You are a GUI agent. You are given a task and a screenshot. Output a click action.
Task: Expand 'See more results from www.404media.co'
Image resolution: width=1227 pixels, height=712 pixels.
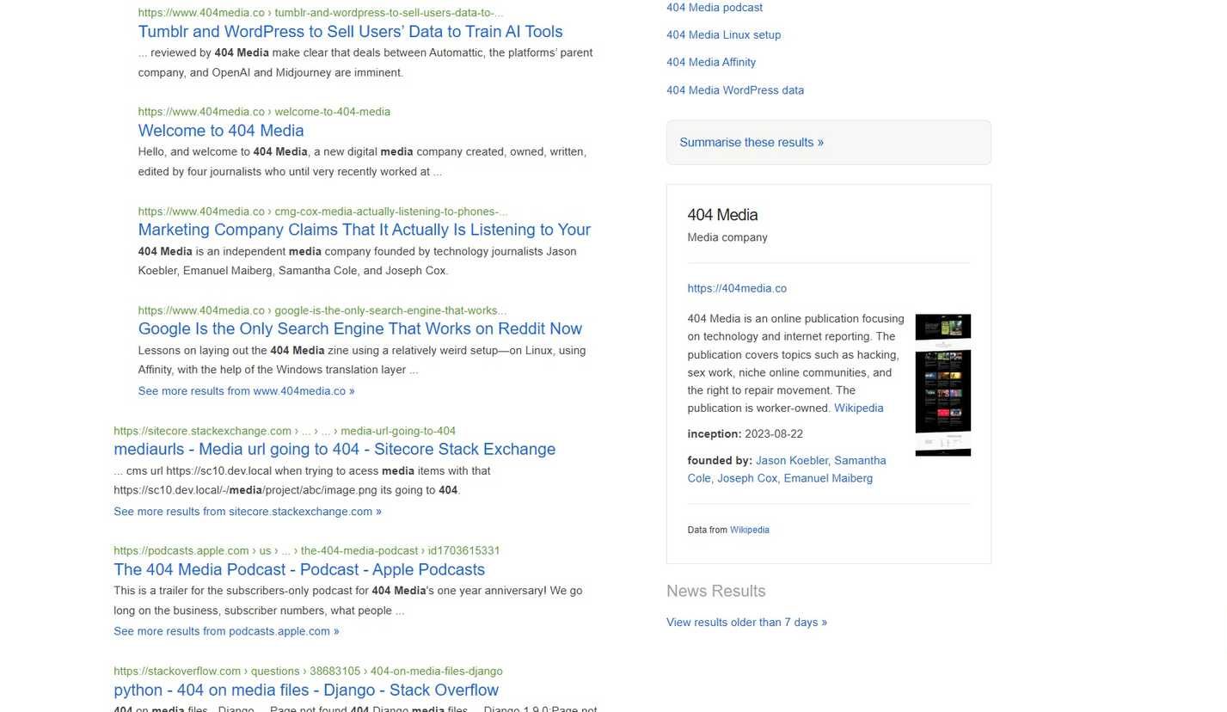(x=246, y=391)
